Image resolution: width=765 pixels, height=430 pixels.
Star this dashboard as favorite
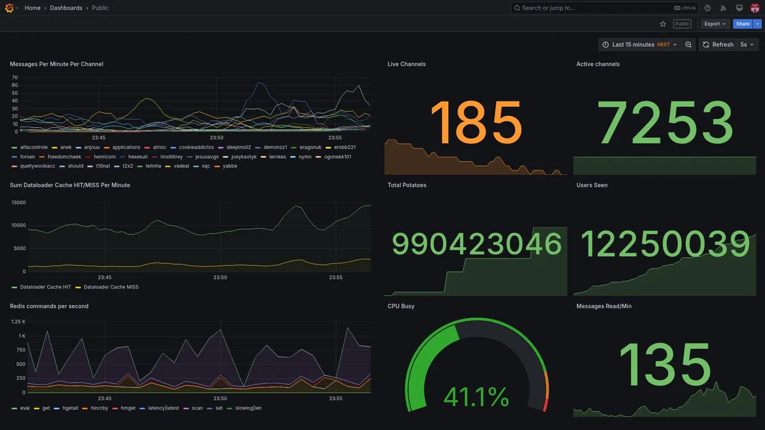click(663, 24)
